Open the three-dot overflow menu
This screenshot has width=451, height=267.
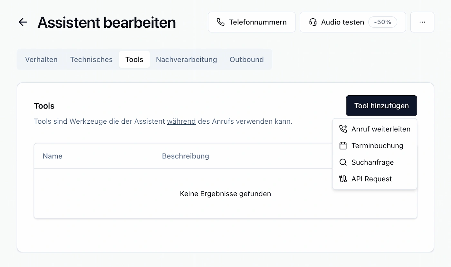click(x=422, y=22)
